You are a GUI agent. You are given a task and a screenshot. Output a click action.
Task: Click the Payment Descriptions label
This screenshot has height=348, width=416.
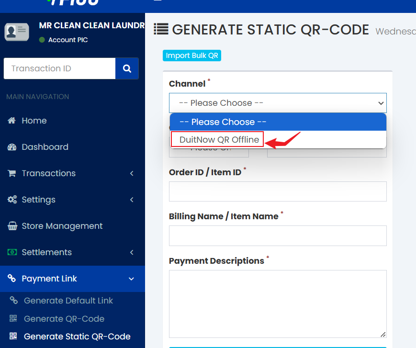[x=216, y=261]
